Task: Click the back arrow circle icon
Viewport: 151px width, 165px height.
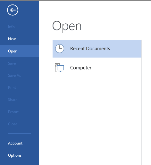Action: click(13, 10)
